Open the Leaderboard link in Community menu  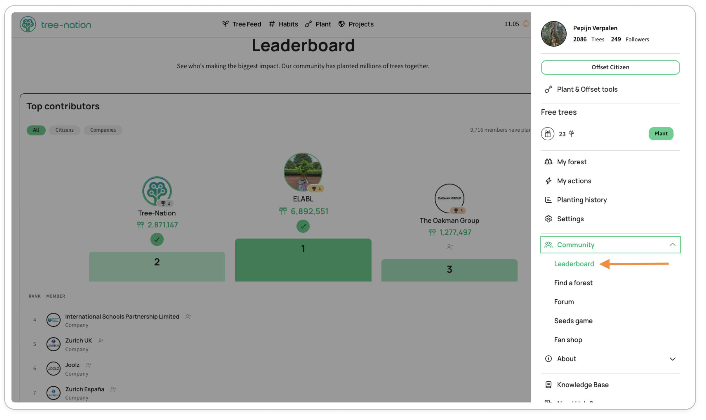point(574,264)
